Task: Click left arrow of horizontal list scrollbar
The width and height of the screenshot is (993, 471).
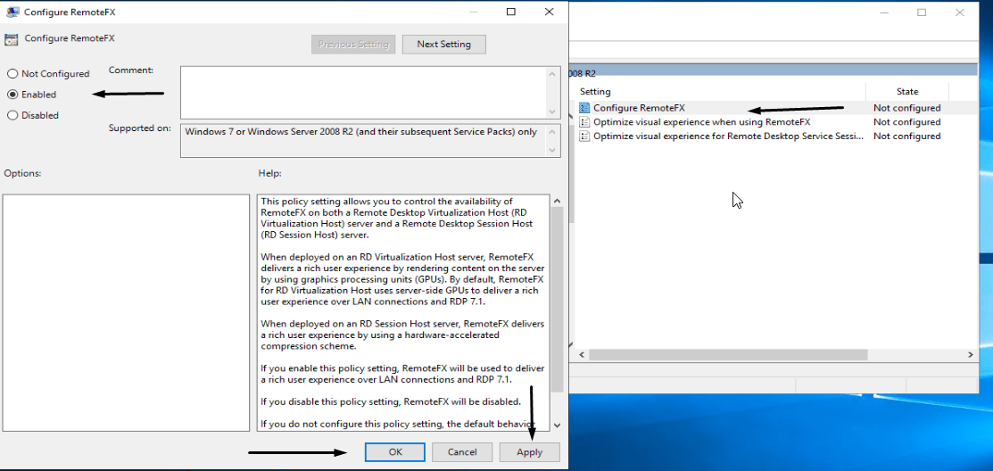Action: pyautogui.click(x=582, y=355)
